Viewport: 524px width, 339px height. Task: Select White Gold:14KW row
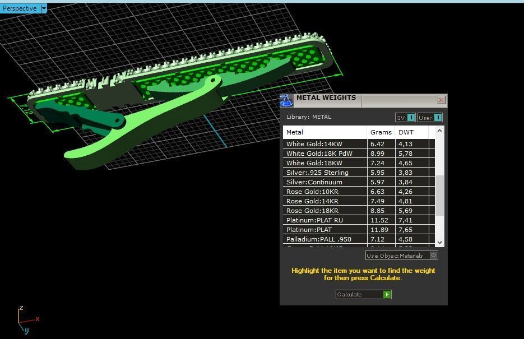pyautogui.click(x=359, y=144)
